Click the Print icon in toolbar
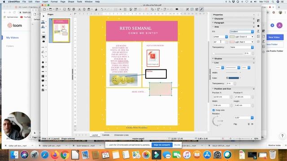The height and width of the screenshot is (161, 287). pyautogui.click(x=74, y=9)
